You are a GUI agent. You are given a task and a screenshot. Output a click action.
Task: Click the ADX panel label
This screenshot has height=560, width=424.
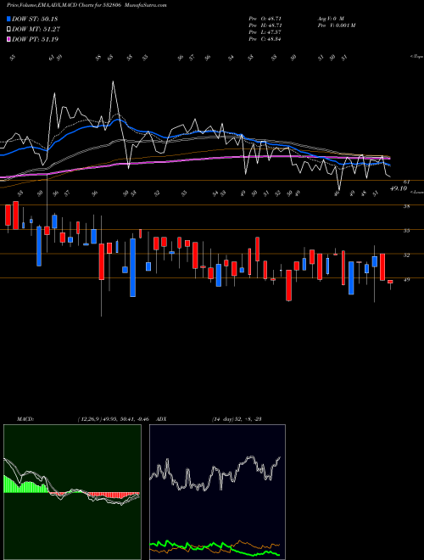[161, 419]
